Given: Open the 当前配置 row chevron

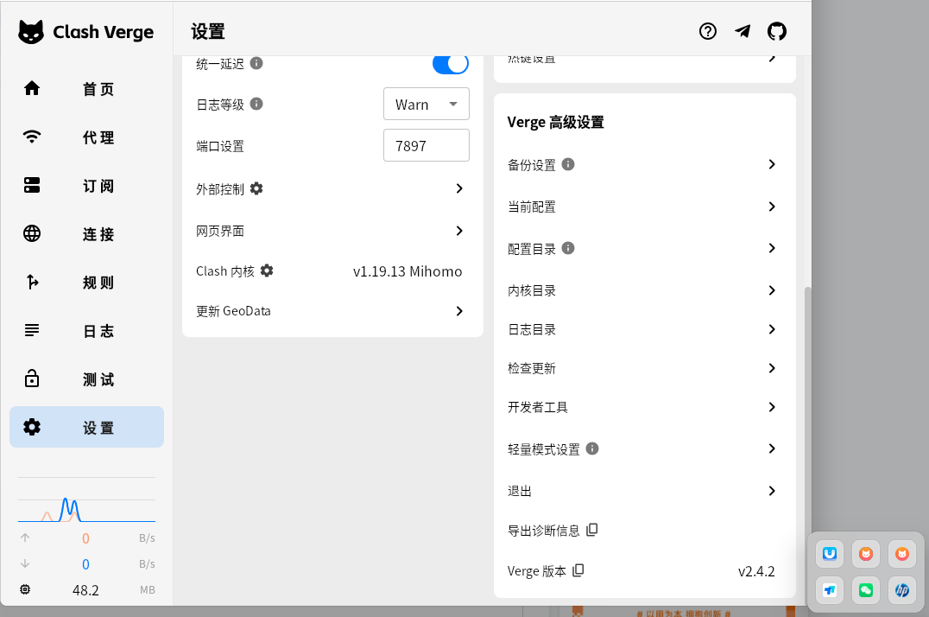Looking at the screenshot, I should tap(771, 207).
